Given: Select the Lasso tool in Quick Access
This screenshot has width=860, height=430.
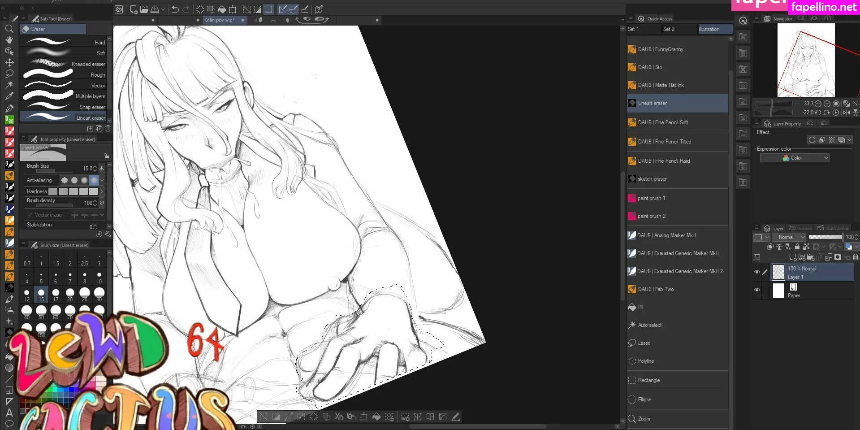Looking at the screenshot, I should pyautogui.click(x=644, y=343).
